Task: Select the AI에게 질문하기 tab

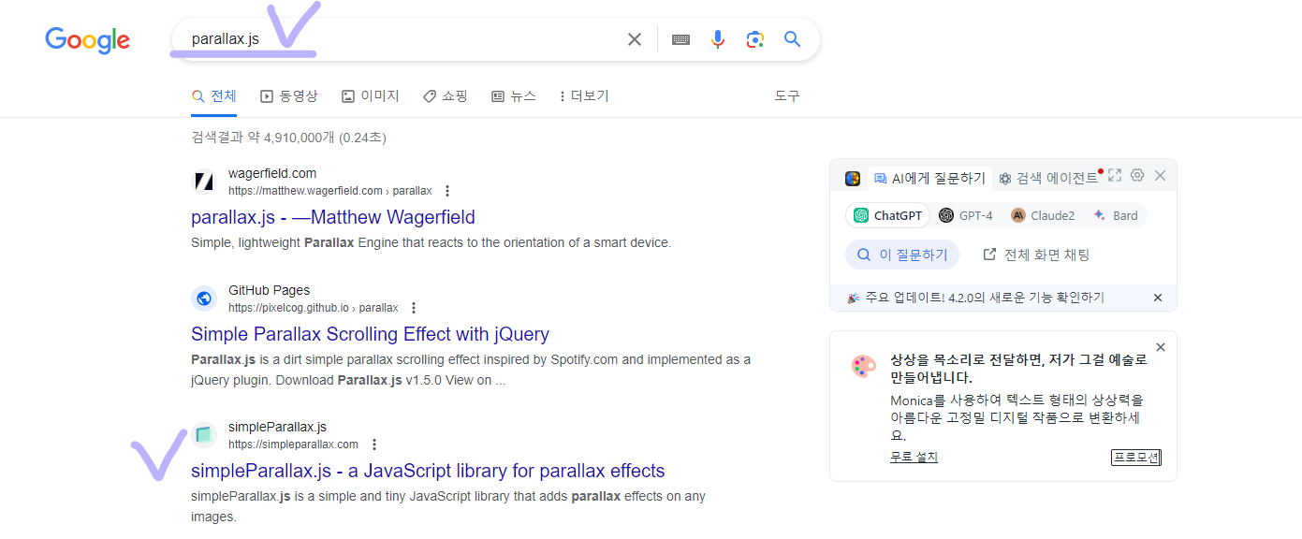Action: point(929,178)
